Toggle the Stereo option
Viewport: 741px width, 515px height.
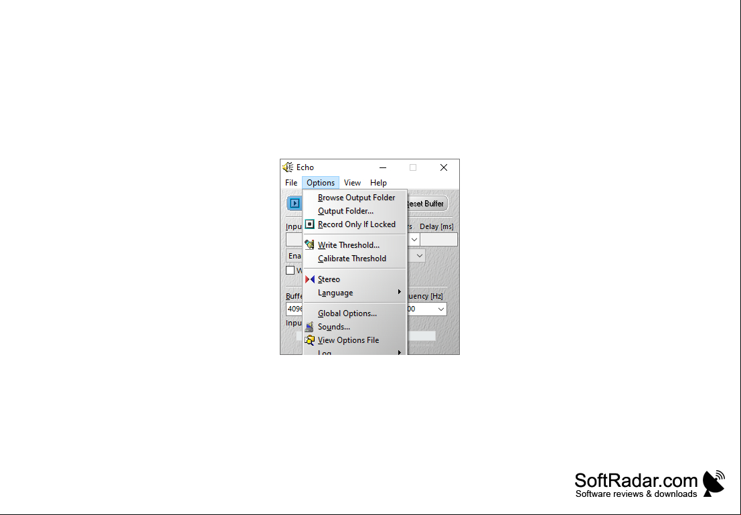pyautogui.click(x=354, y=279)
